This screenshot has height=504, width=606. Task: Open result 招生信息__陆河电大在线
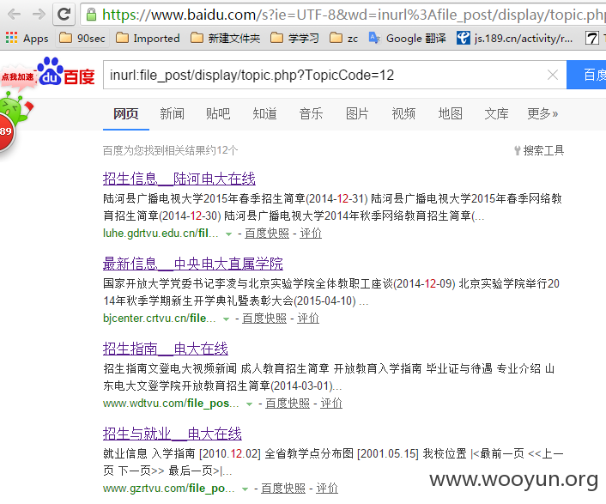point(179,179)
